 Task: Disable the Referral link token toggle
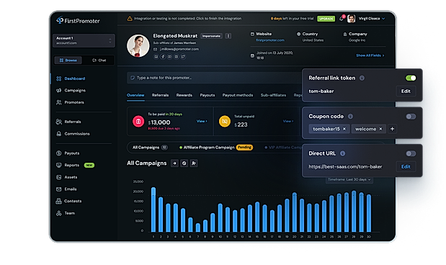pos(411,78)
